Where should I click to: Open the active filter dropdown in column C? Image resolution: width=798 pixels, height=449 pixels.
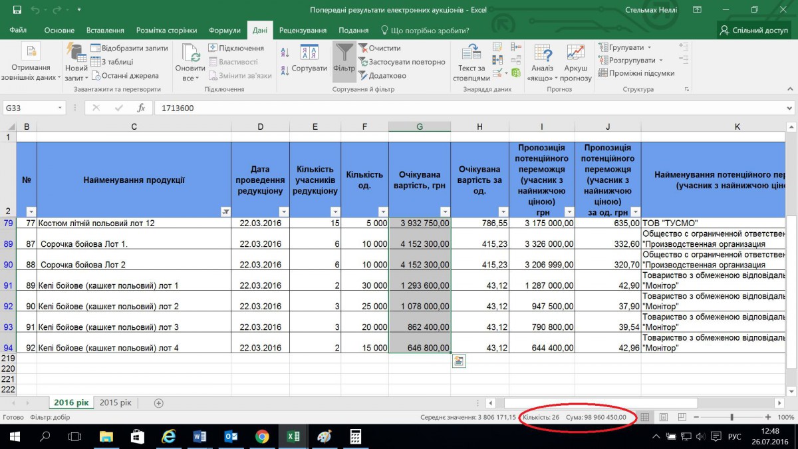[225, 211]
